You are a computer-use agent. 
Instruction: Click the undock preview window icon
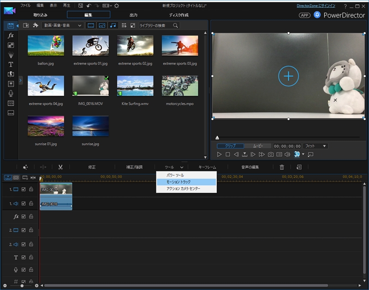[310, 155]
